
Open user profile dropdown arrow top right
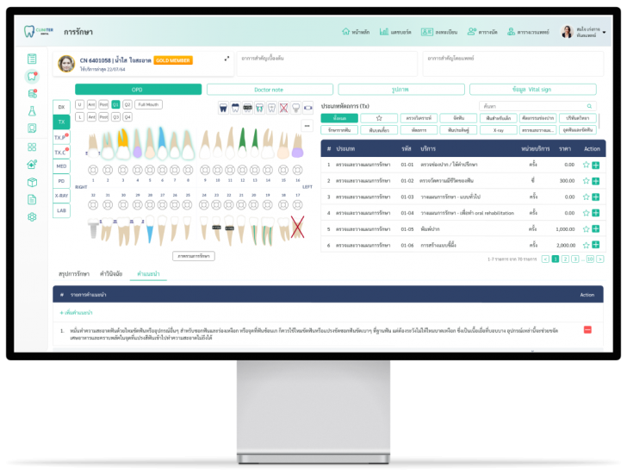(x=605, y=33)
